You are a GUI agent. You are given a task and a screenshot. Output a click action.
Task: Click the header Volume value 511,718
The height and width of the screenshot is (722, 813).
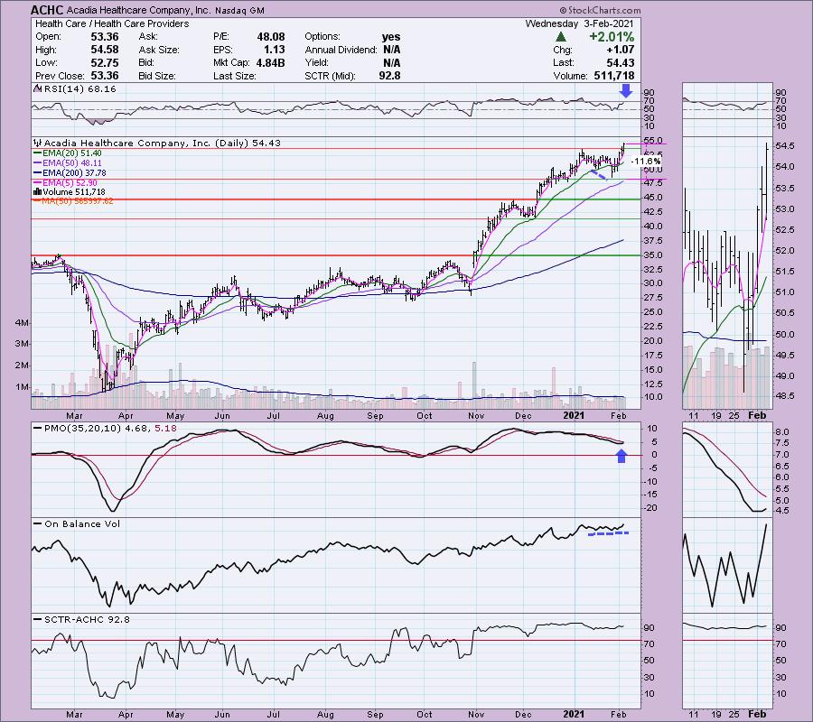614,76
